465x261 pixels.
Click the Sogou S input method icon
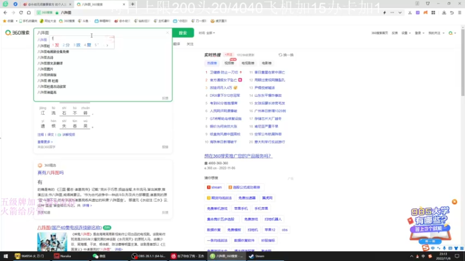click(x=426, y=248)
